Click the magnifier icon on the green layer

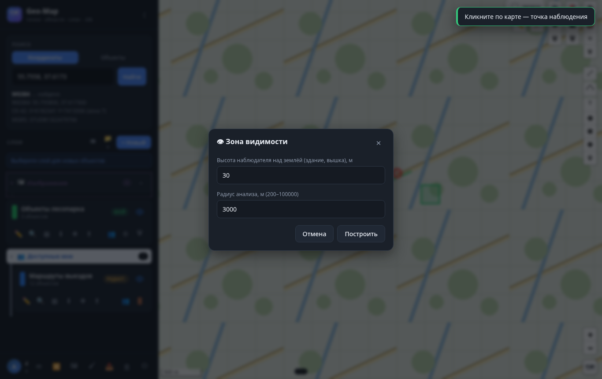pyautogui.click(x=32, y=234)
